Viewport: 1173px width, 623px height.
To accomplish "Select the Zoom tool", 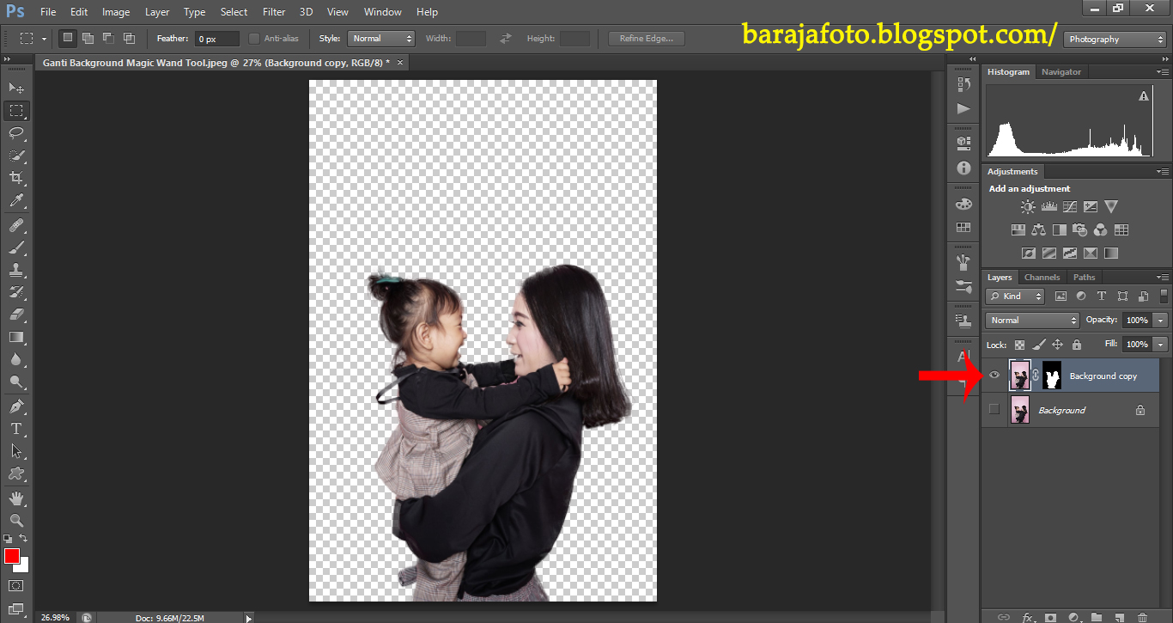I will [x=16, y=521].
